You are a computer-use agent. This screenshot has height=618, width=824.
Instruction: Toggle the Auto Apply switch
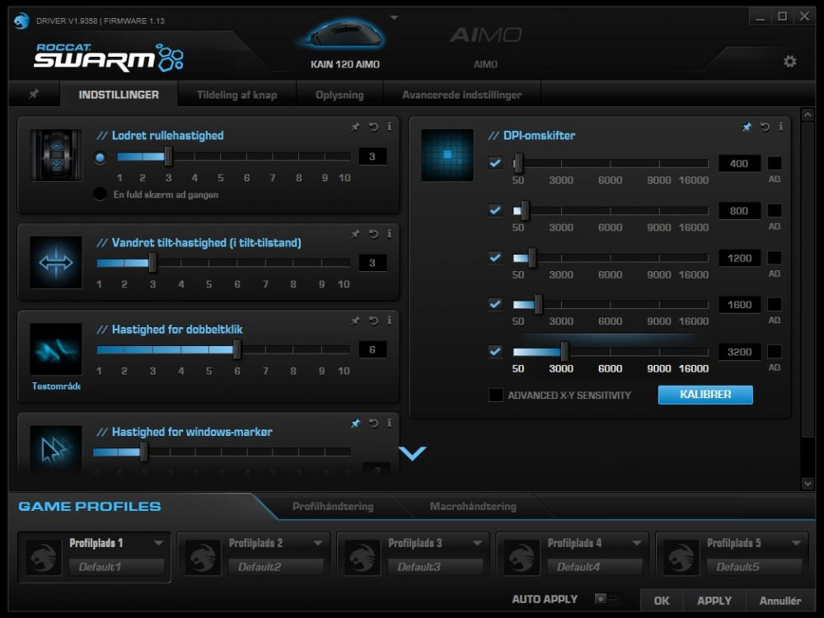607,598
